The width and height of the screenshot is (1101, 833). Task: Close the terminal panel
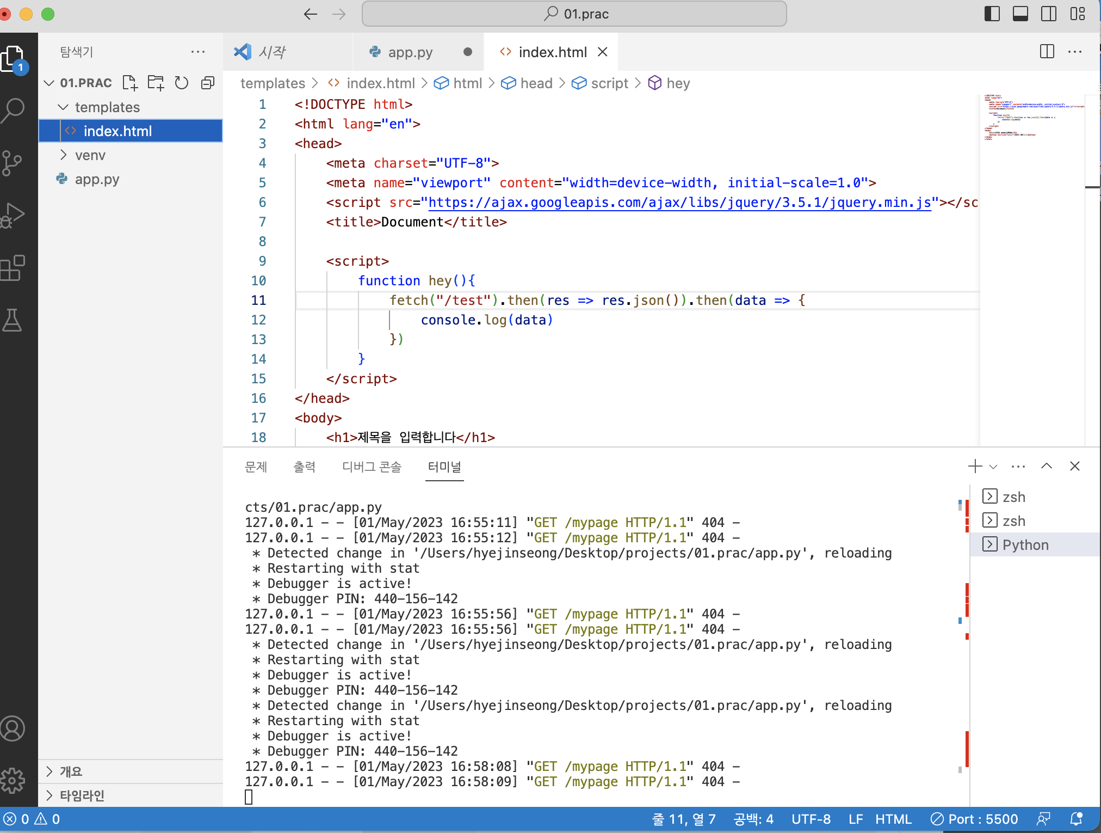(1075, 466)
